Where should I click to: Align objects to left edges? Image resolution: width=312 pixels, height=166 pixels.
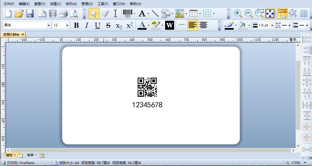[x=307, y=40]
